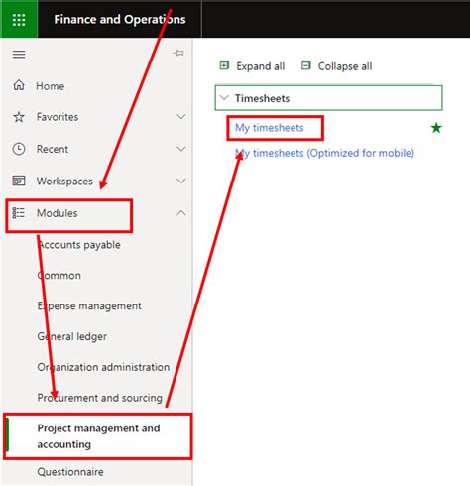Select Project management and accounting module
Screen dimensions: 470x486
98,436
